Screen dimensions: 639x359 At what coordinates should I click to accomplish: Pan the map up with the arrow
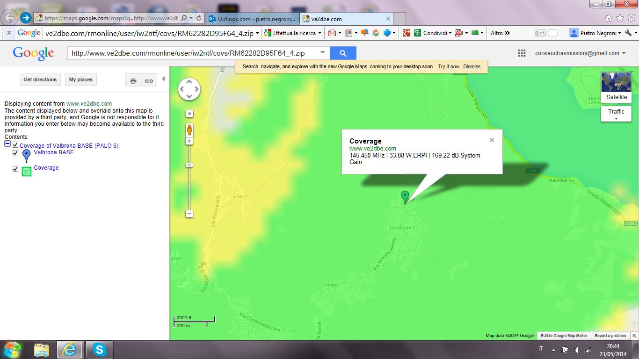pos(189,82)
